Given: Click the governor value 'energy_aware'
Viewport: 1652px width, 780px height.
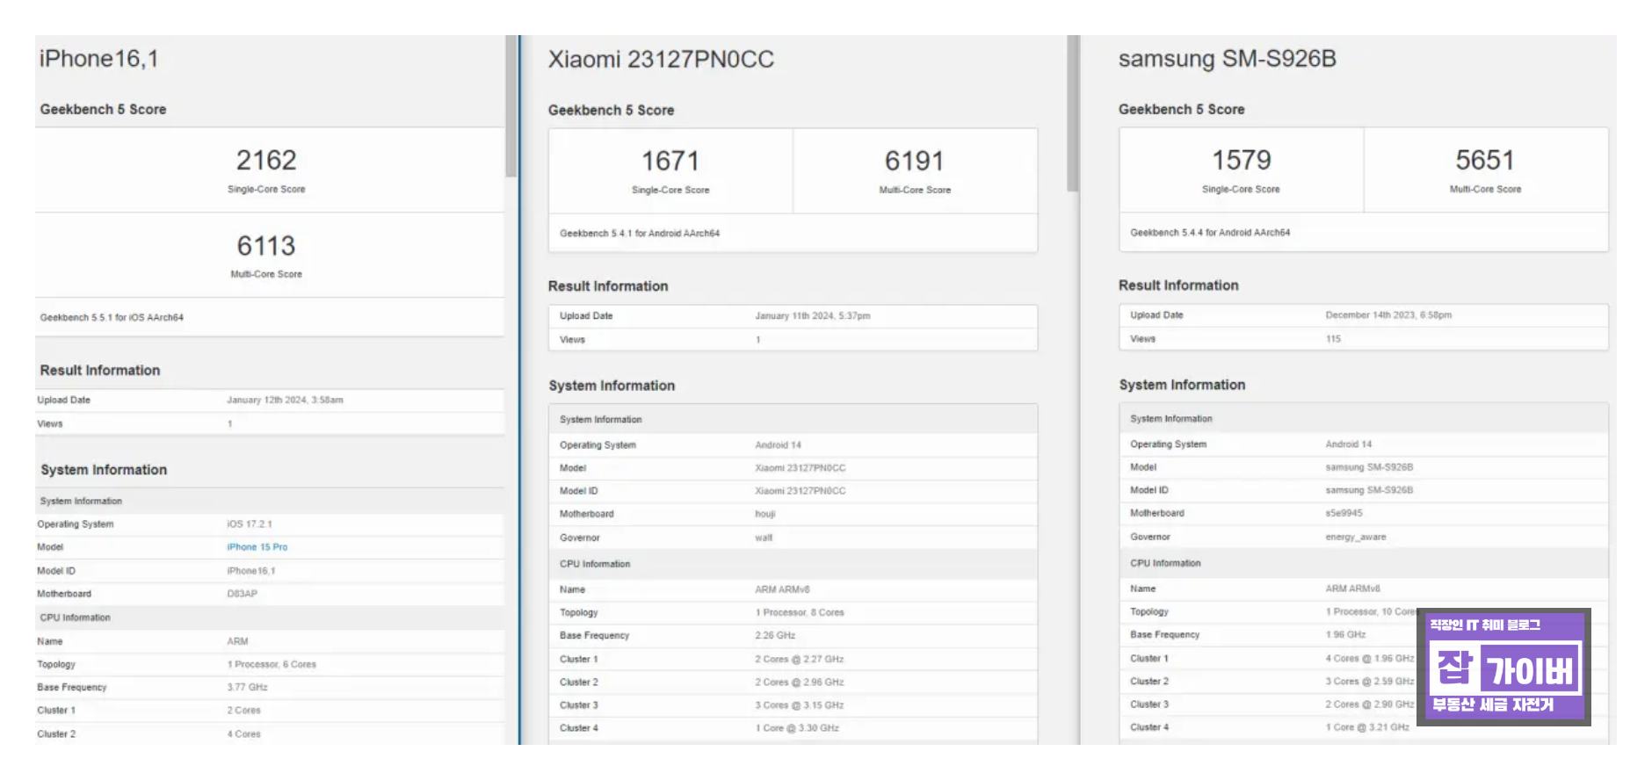Looking at the screenshot, I should tap(1356, 538).
